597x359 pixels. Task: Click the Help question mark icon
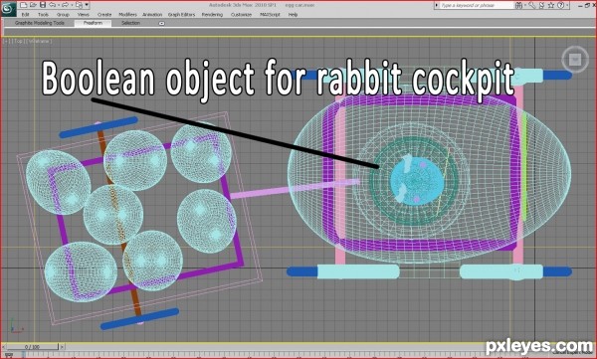coord(560,5)
